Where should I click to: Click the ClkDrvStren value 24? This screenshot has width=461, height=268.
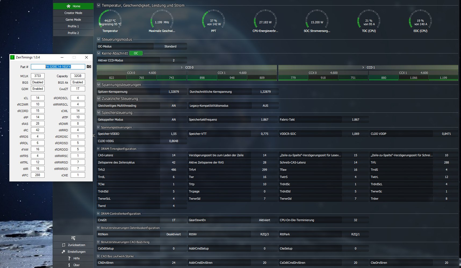(174, 263)
